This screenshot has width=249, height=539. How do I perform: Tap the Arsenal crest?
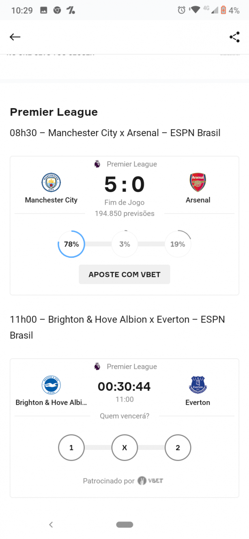pos(198,183)
